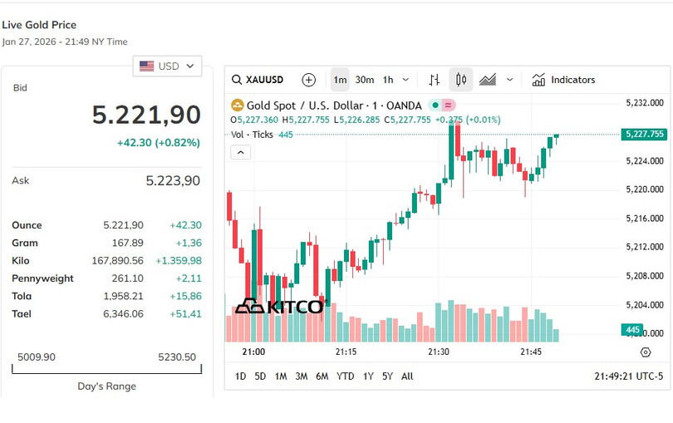Click the green market status dot

click(435, 106)
